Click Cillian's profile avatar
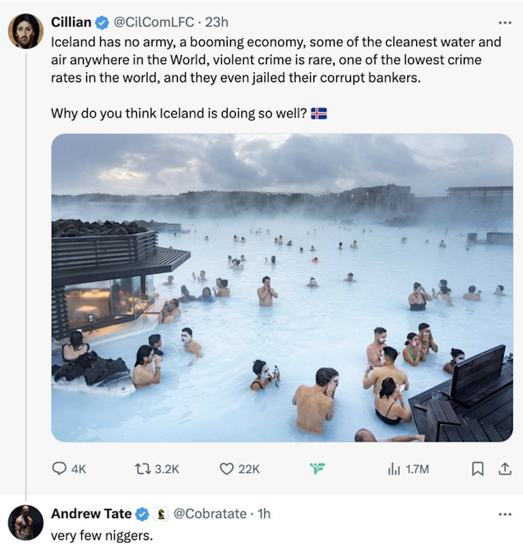The height and width of the screenshot is (556, 523). [26, 31]
